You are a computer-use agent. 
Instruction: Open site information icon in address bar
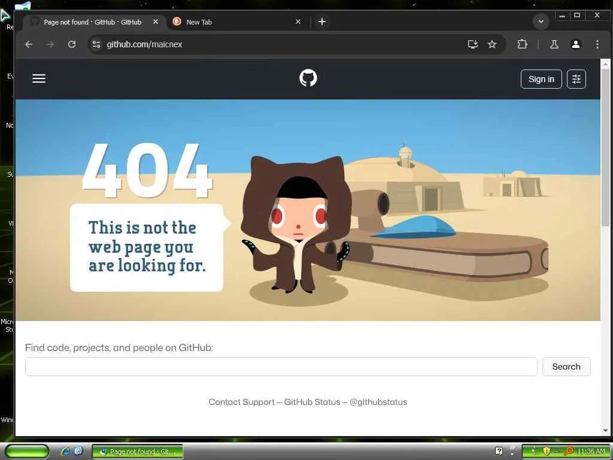pyautogui.click(x=96, y=44)
